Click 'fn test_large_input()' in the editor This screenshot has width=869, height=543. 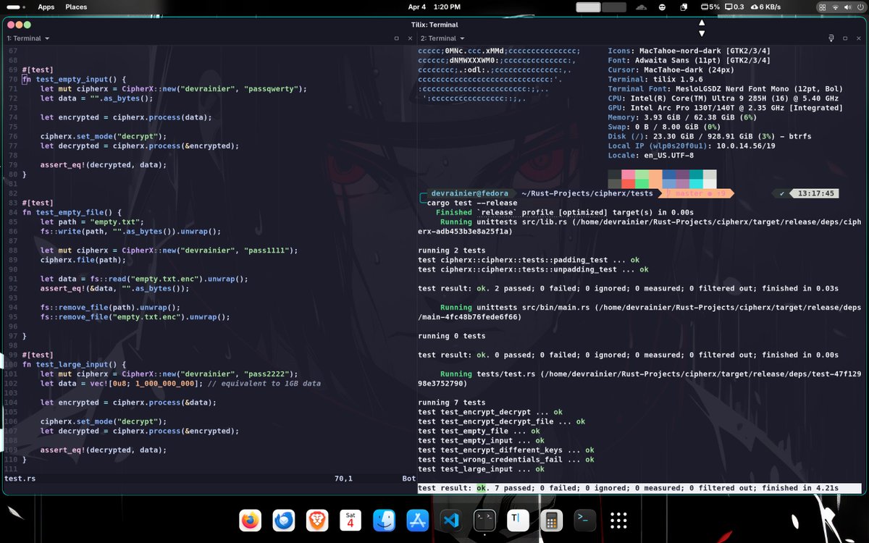pos(74,364)
